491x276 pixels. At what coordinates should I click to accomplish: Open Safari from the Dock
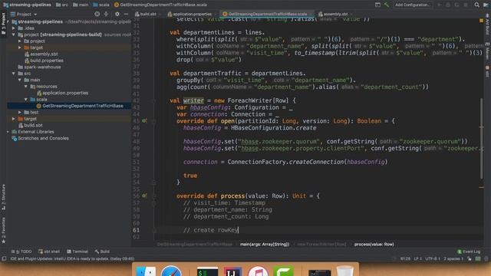(171, 271)
